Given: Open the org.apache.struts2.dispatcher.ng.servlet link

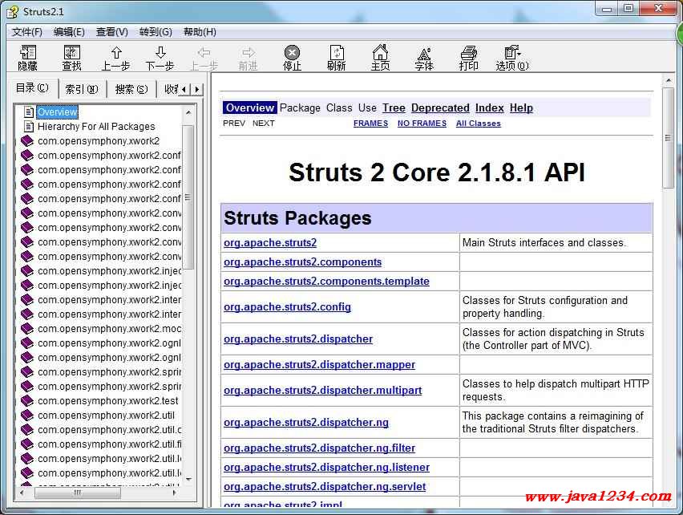Looking at the screenshot, I should (325, 486).
